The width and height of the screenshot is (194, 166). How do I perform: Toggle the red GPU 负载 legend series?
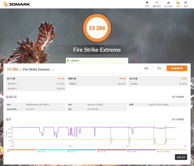tap(112, 150)
